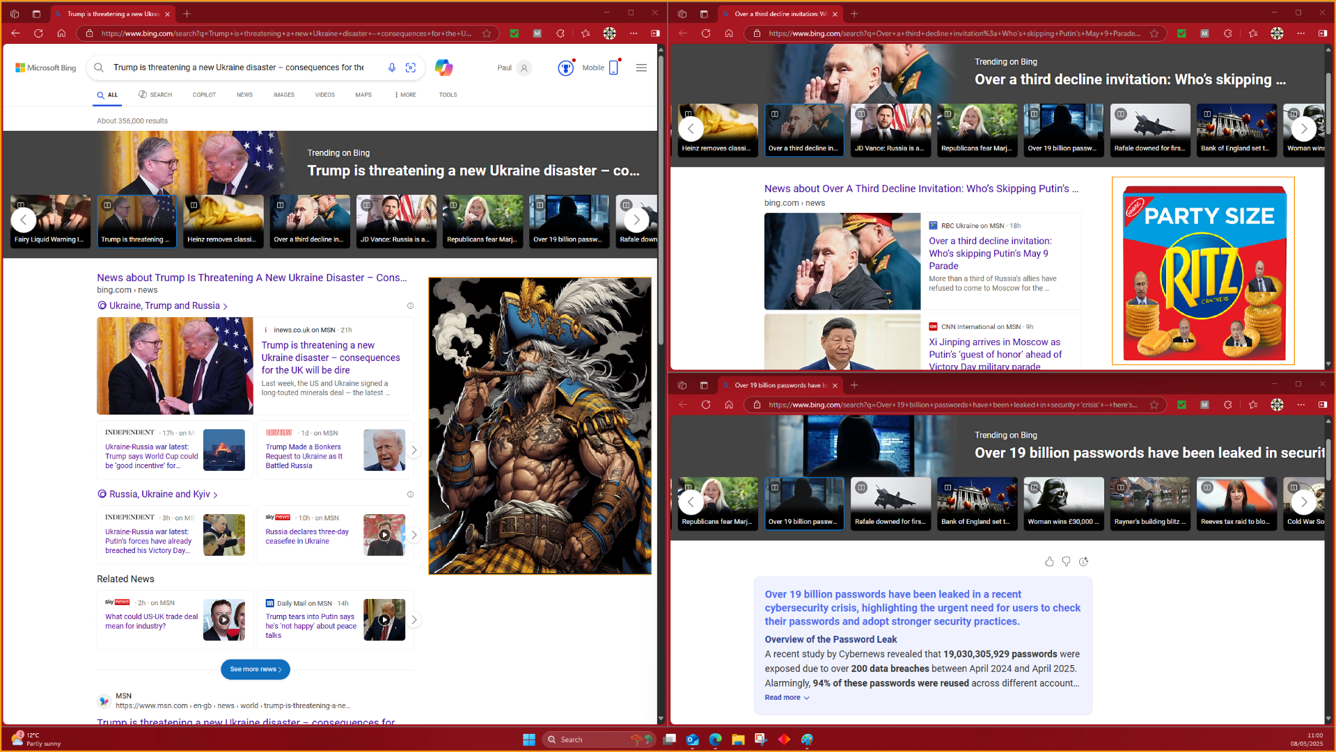The width and height of the screenshot is (1336, 752).
Task: Switch to the IMAGES tab
Action: click(x=283, y=95)
